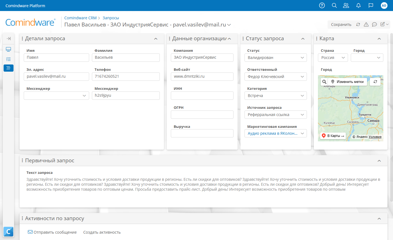
Task: Click the warning triangle icon
Action: (366, 25)
